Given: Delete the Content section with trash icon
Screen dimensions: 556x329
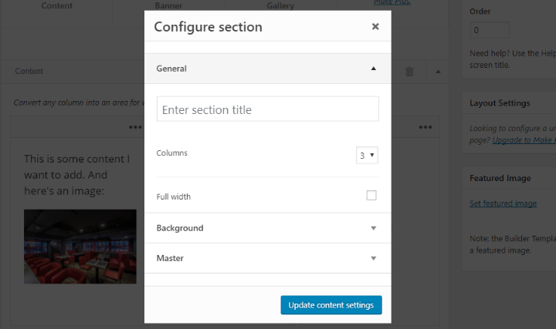Looking at the screenshot, I should coord(409,72).
